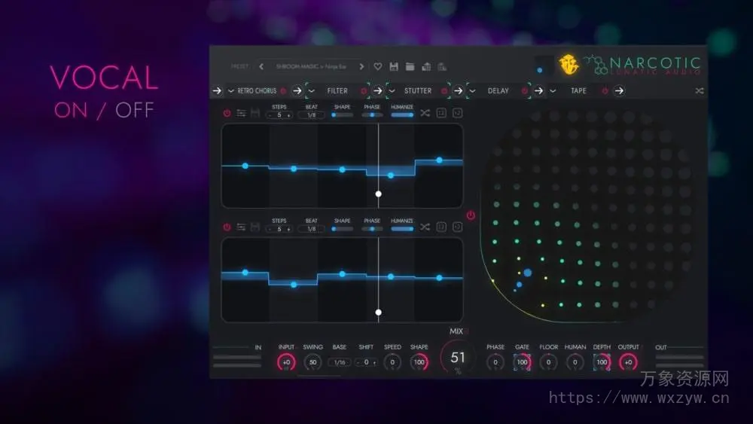This screenshot has width=753, height=424.
Task: Open the lower sequencer Beat 1/8 selector
Action: (311, 229)
